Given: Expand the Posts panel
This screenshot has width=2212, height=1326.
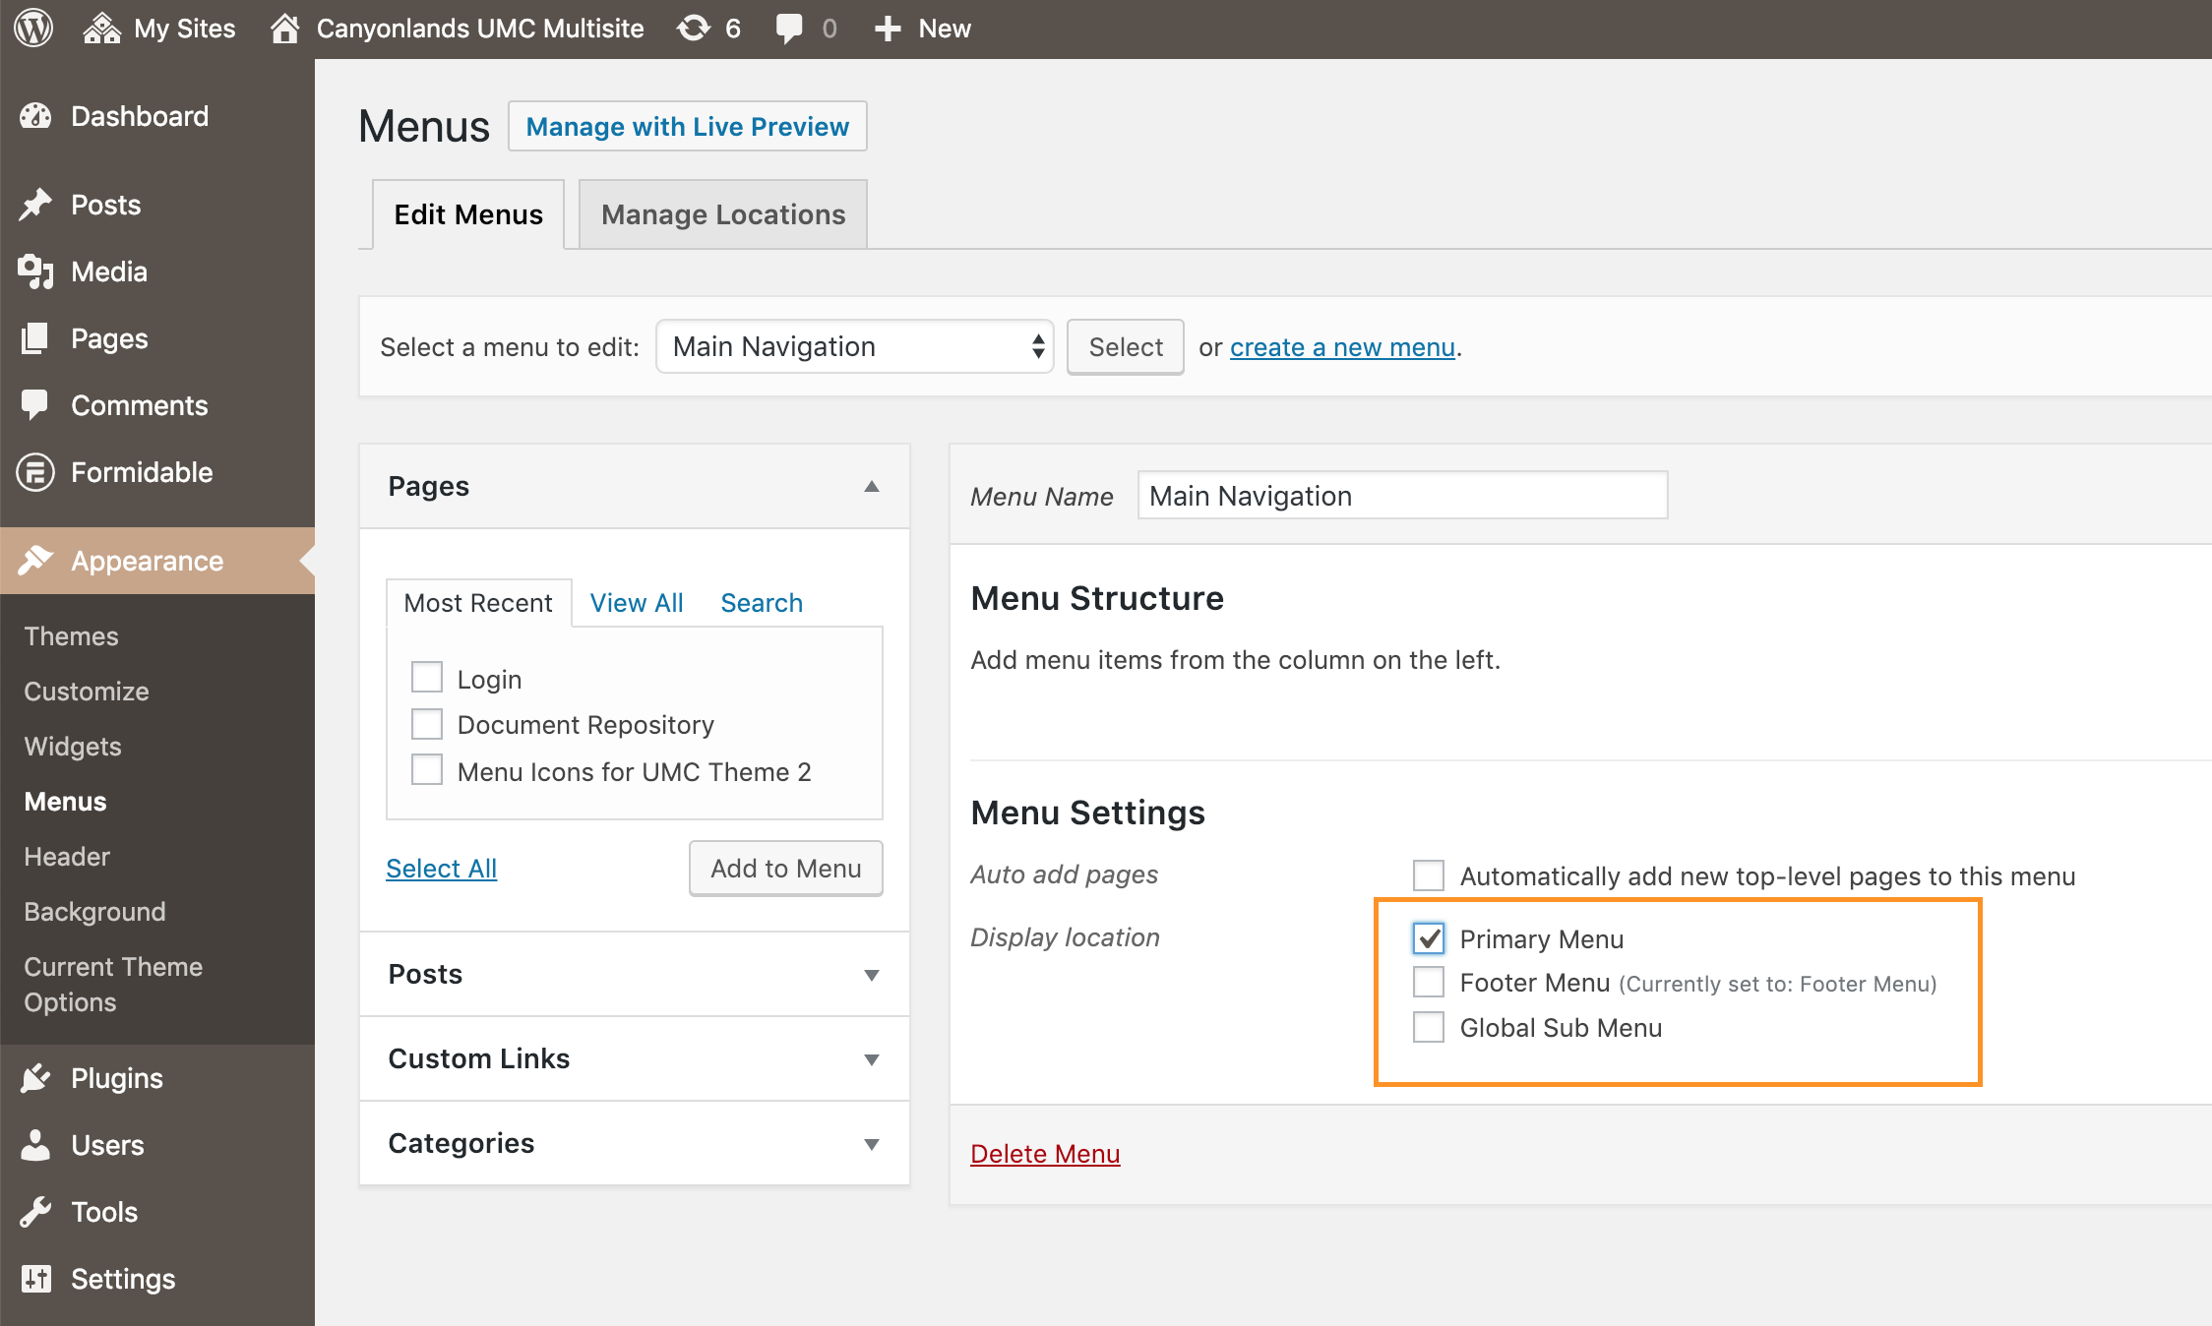Looking at the screenshot, I should click(635, 974).
